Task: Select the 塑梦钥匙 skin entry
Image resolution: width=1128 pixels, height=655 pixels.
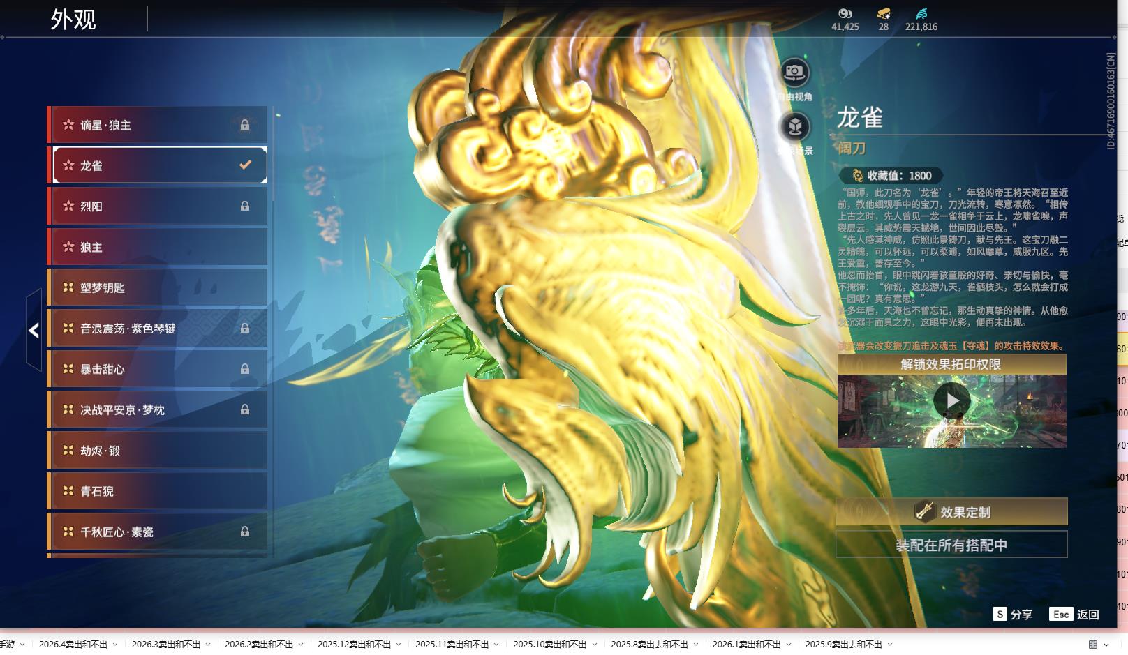Action: pyautogui.click(x=159, y=288)
